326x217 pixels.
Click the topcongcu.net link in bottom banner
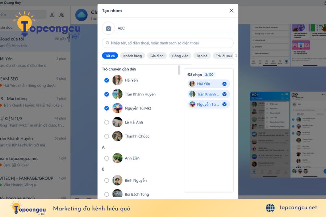(x=298, y=208)
